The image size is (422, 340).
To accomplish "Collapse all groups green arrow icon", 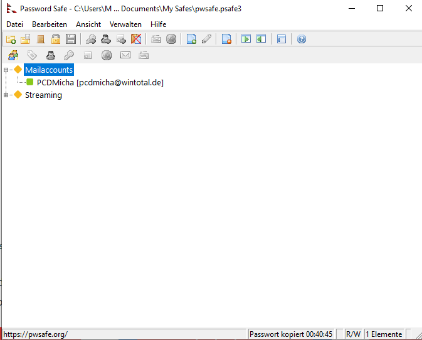I will (261, 40).
